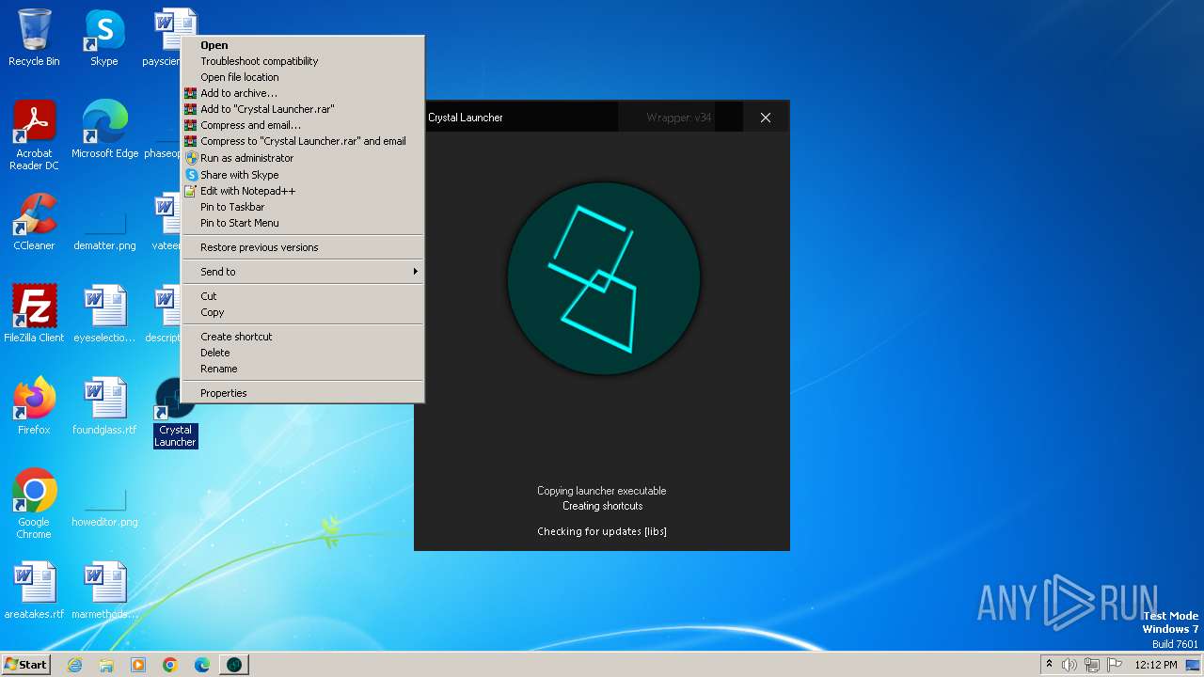Open Windows Media Player from taskbar
Screen dimensions: 1204x677
click(138, 665)
